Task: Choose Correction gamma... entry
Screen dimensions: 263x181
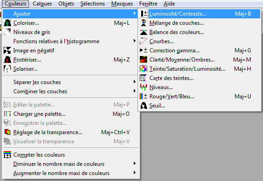Action: click(199, 51)
